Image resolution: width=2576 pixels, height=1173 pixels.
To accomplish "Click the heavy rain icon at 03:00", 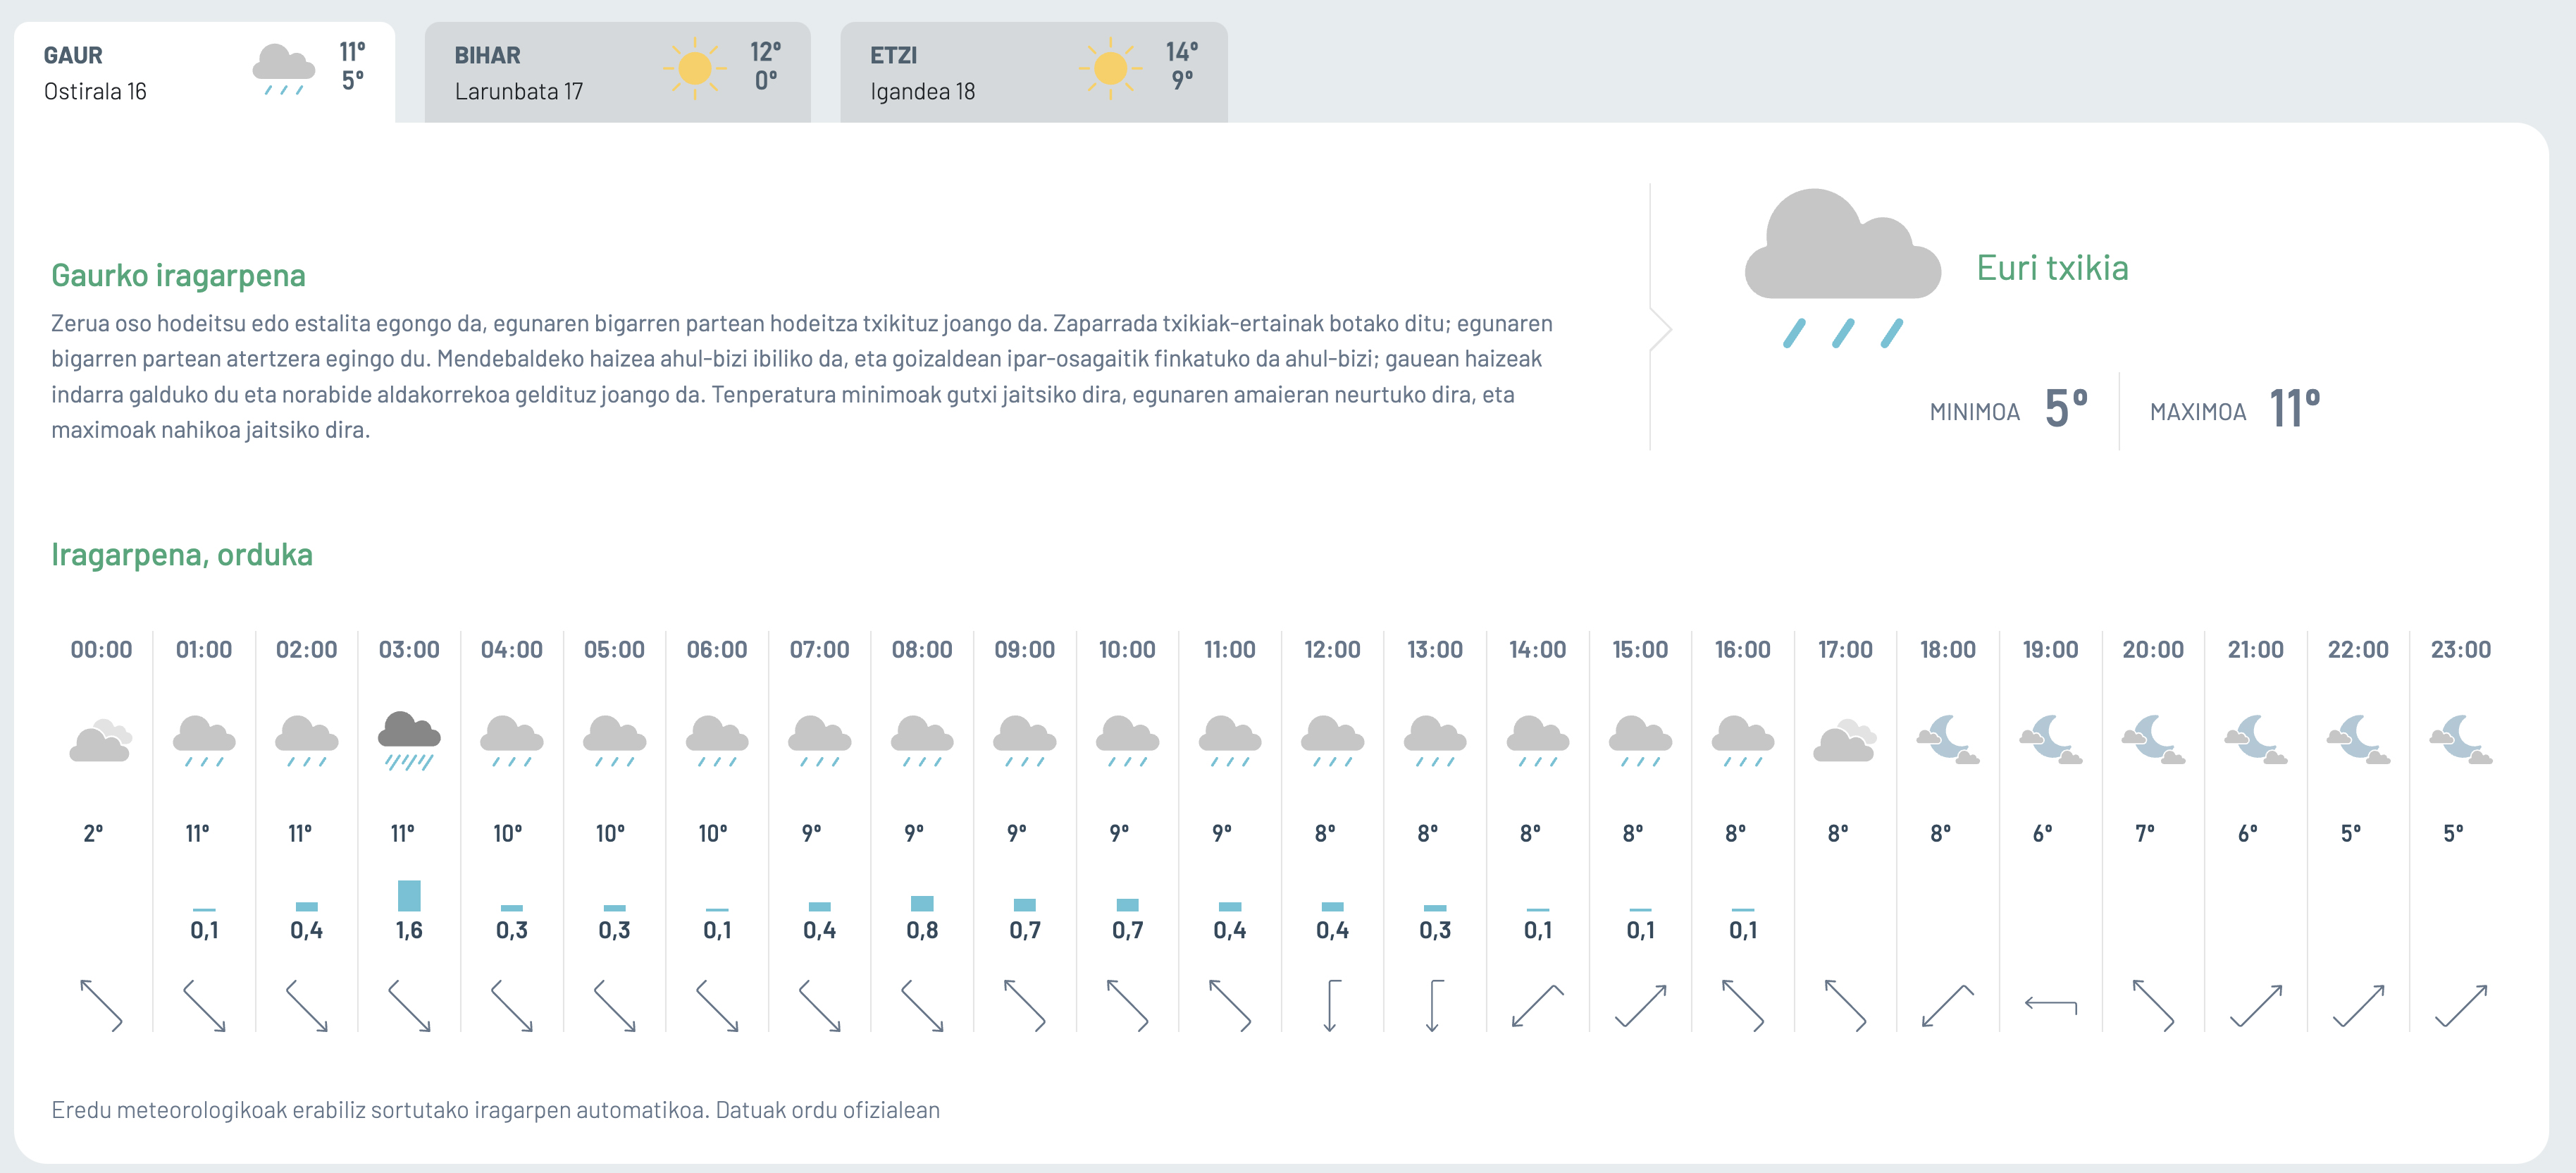I will [x=409, y=741].
